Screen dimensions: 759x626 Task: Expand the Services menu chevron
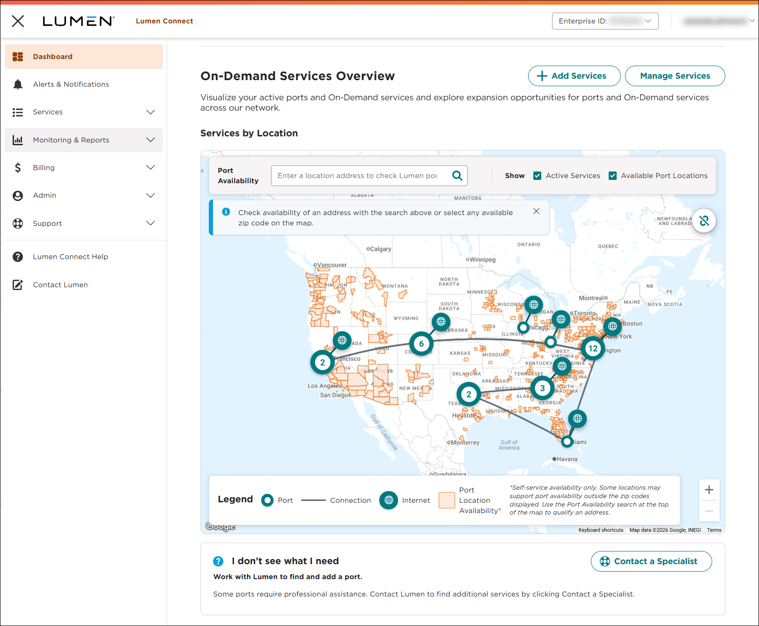(x=150, y=112)
